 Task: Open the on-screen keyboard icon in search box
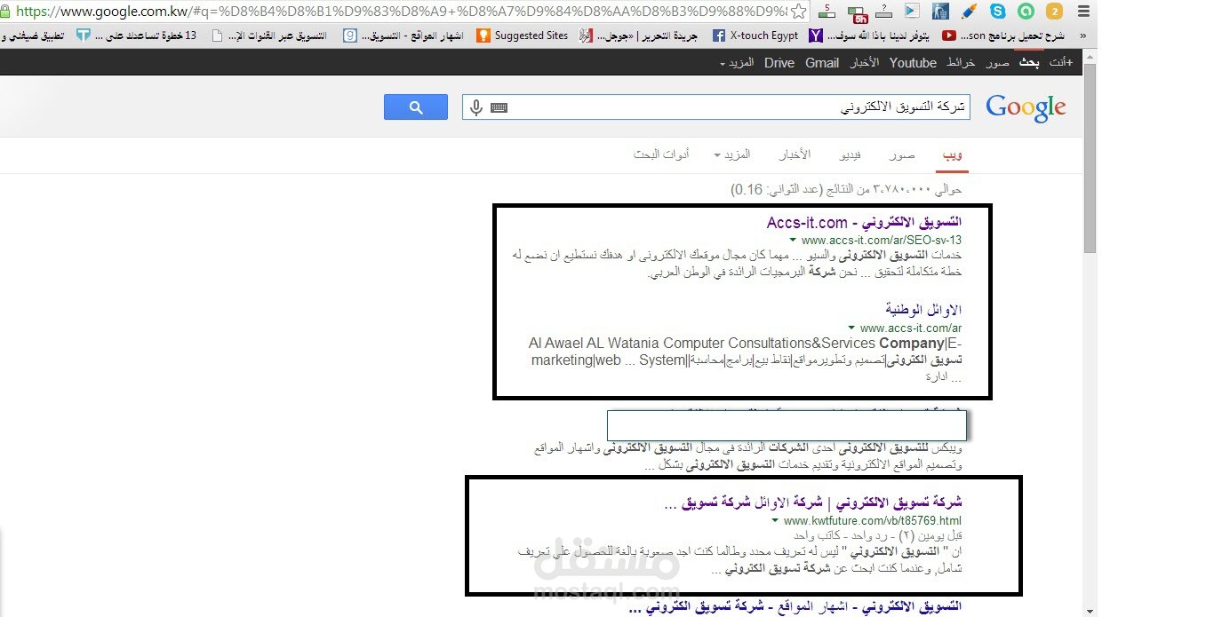499,107
